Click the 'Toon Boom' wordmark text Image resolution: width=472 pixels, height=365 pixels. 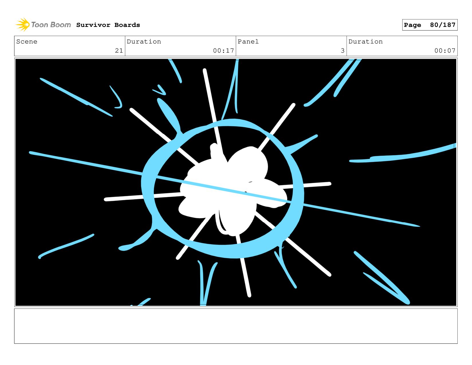[51, 25]
